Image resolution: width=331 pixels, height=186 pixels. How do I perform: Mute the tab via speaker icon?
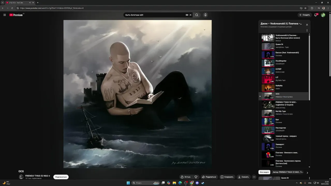pyautogui.click(x=30, y=3)
